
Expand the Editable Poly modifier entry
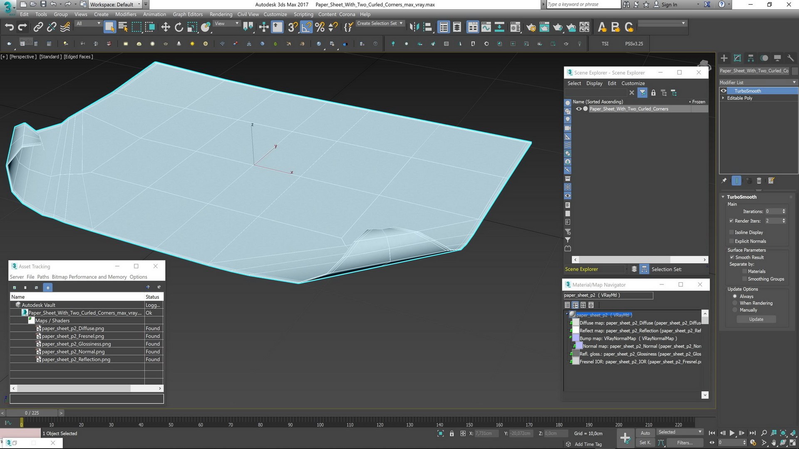[723, 98]
